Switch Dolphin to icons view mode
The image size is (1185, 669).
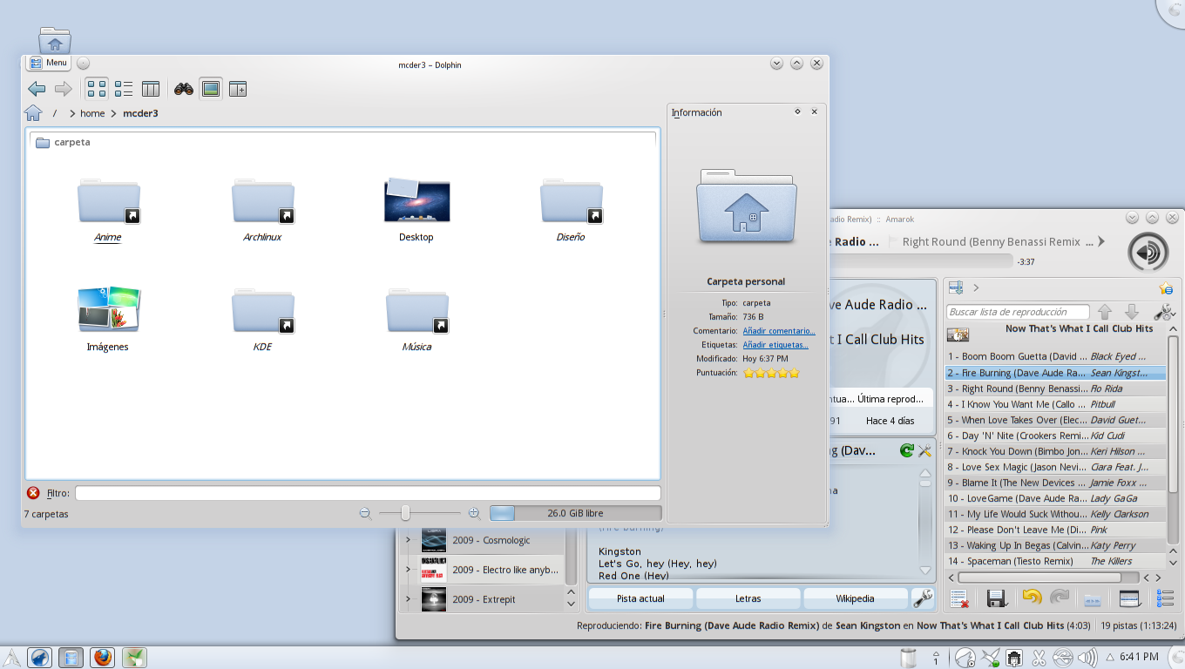click(x=97, y=89)
